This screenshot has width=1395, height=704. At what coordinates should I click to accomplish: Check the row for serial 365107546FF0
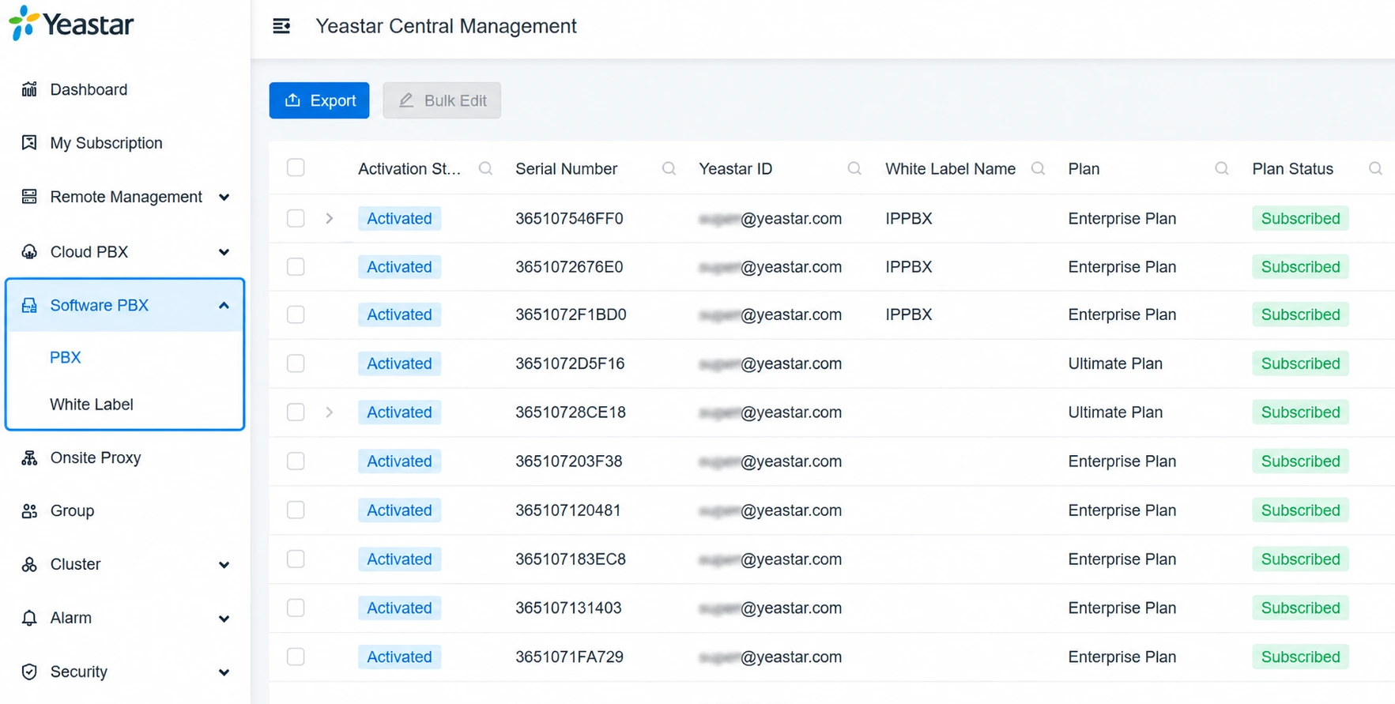296,218
